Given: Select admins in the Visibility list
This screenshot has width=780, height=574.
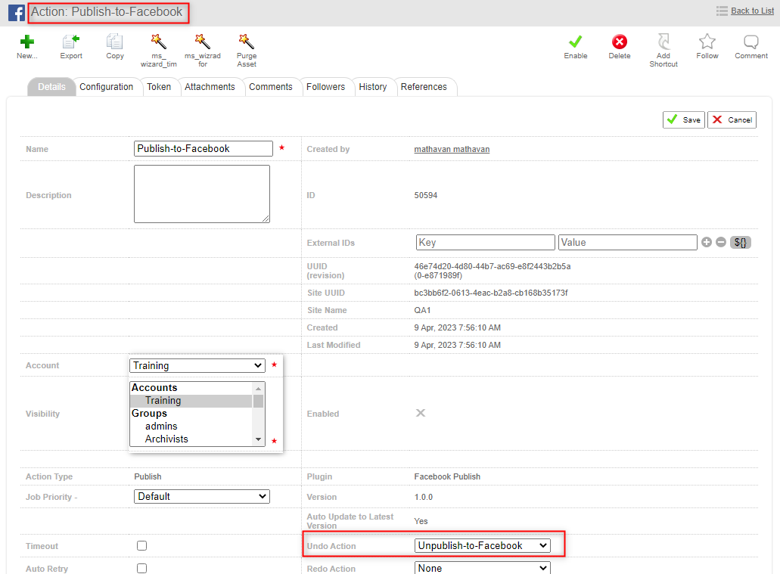Looking at the screenshot, I should 191,427.
